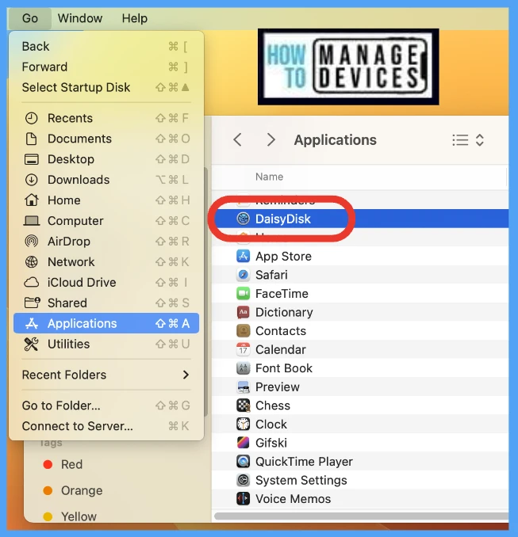Click the Chess app icon
Viewport: 518px width, 537px height.
click(244, 406)
